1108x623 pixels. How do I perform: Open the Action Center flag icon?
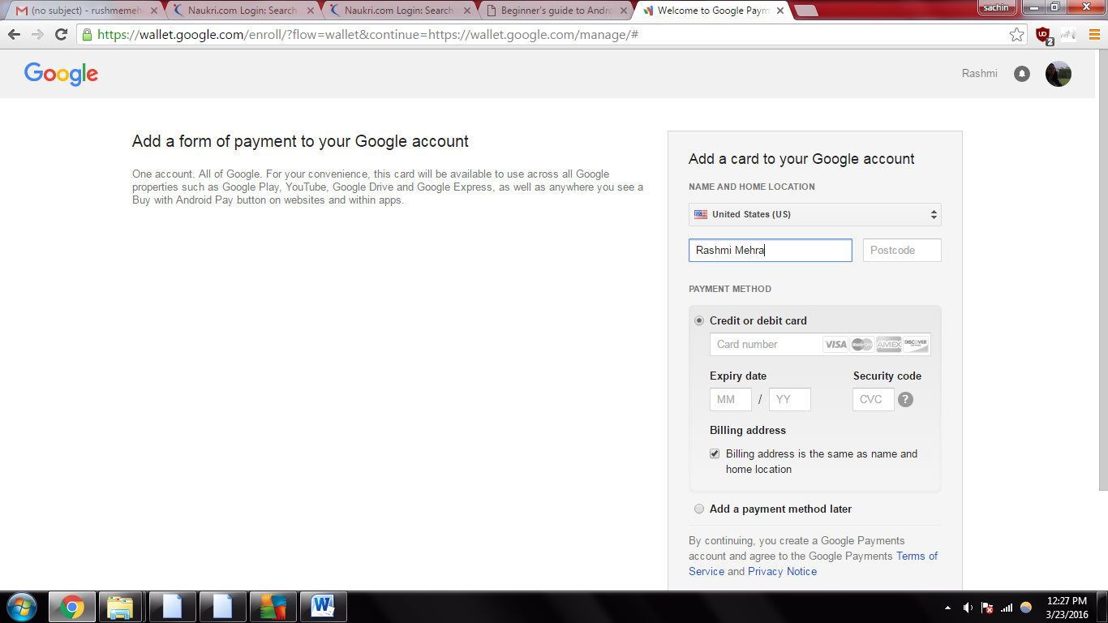[x=987, y=608]
